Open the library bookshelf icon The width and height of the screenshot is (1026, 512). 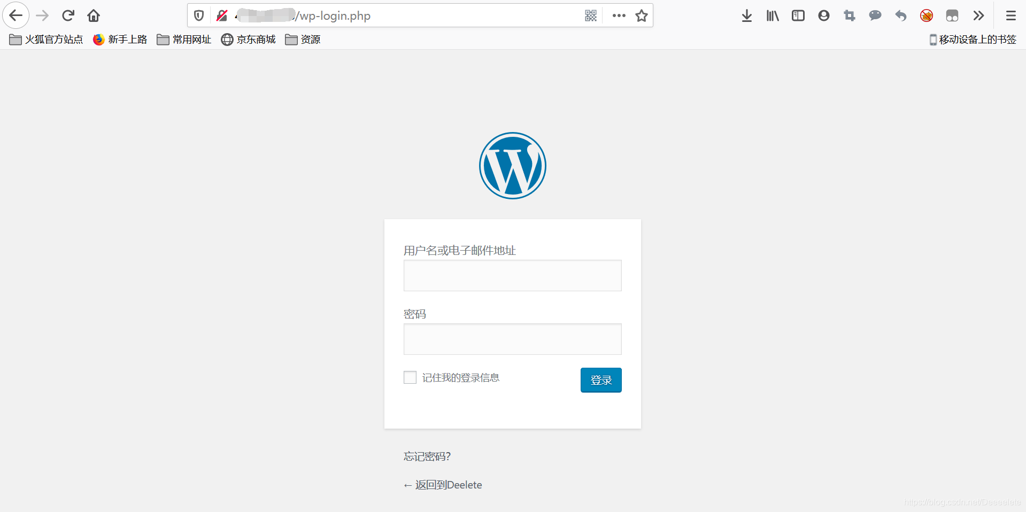coord(773,15)
